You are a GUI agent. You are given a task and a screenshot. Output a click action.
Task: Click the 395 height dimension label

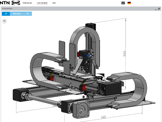pos(125,54)
